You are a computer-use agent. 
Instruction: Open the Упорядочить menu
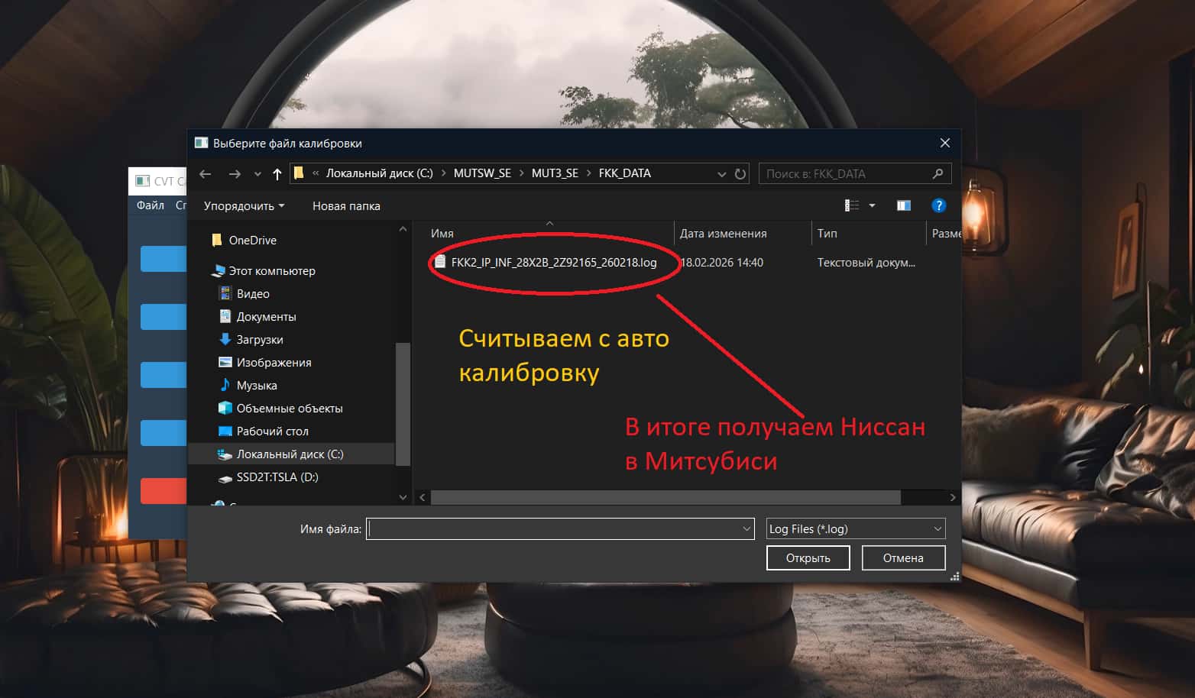click(x=244, y=206)
